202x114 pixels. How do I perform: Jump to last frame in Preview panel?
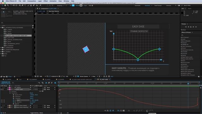click(196, 27)
